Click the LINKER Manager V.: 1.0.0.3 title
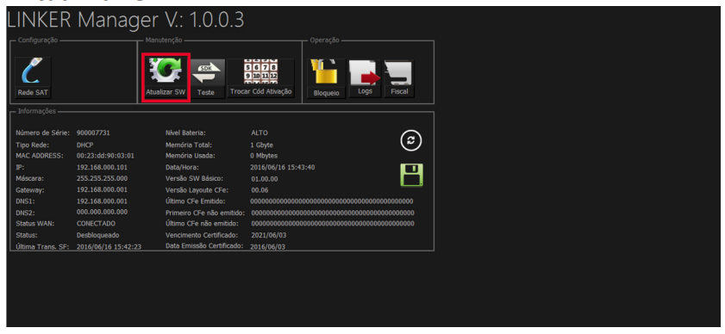The width and height of the screenshot is (725, 334). [x=125, y=20]
